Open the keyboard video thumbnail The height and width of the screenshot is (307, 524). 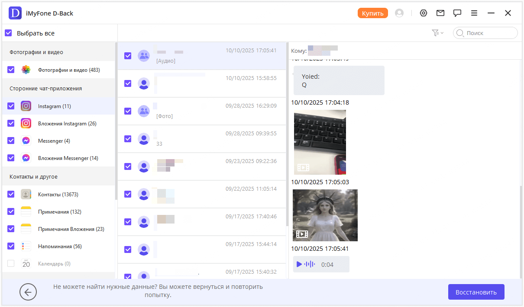tap(320, 142)
